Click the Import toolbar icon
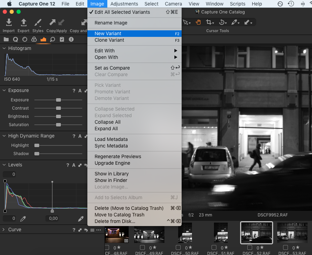 [x=9, y=23]
